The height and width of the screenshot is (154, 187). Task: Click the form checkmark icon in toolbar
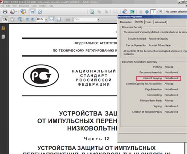pos(92,12)
